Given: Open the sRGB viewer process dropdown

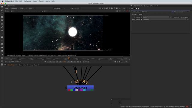Looking at the screenshot, I should click(x=32, y=8).
